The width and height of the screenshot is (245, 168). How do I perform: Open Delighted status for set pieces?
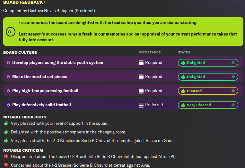pyautogui.click(x=208, y=77)
